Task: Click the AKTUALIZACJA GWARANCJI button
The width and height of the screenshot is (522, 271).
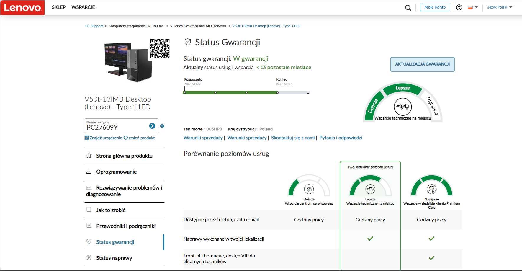Action: (x=422, y=64)
